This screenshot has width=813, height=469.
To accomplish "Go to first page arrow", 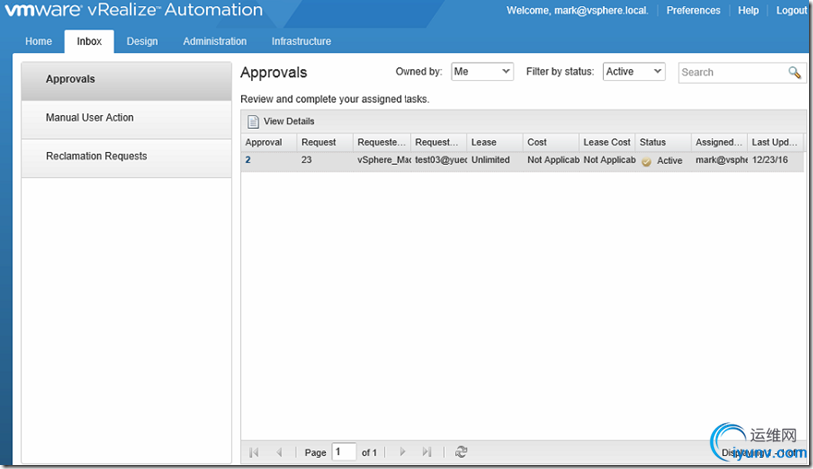I will click(254, 452).
